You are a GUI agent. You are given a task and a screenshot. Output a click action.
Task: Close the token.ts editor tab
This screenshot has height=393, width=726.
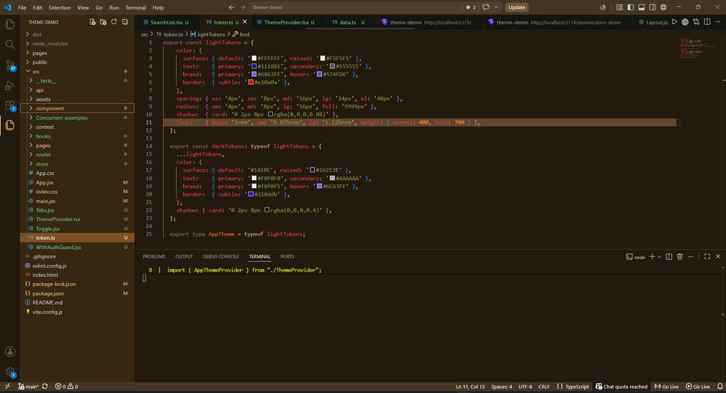pyautogui.click(x=245, y=22)
